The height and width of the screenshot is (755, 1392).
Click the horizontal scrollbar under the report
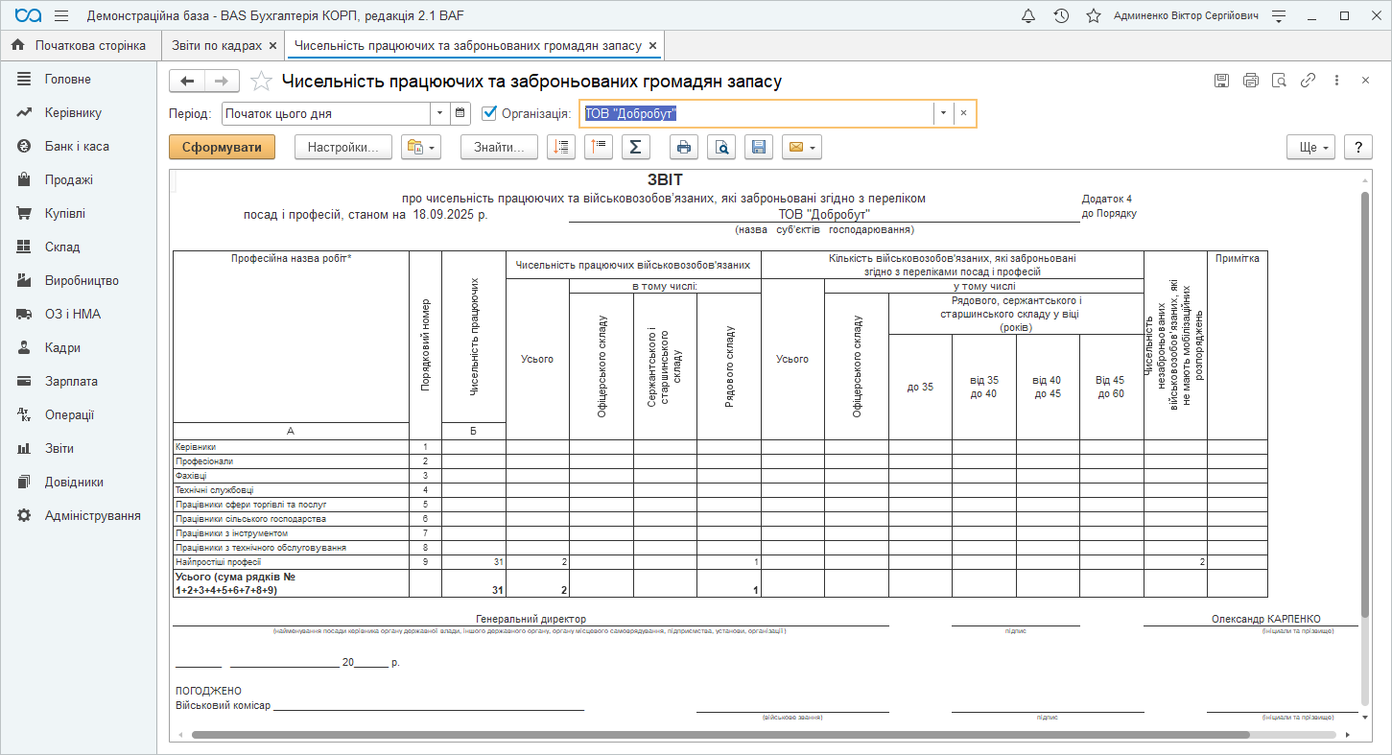coord(720,735)
